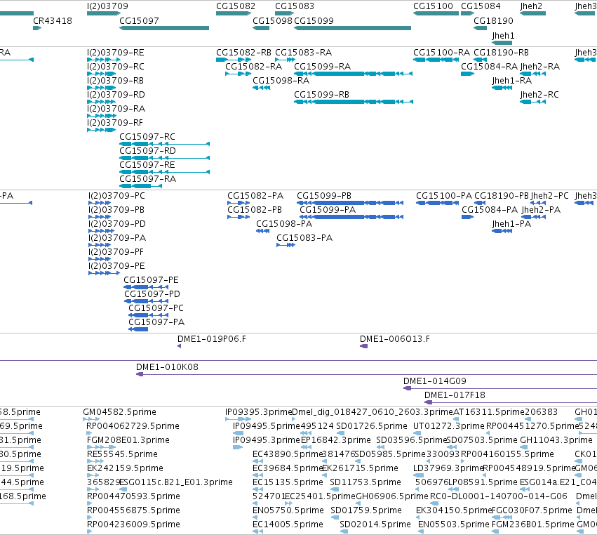This screenshot has width=597, height=535.
Task: Click BAC clone DME1-014G09
Action: [500, 388]
